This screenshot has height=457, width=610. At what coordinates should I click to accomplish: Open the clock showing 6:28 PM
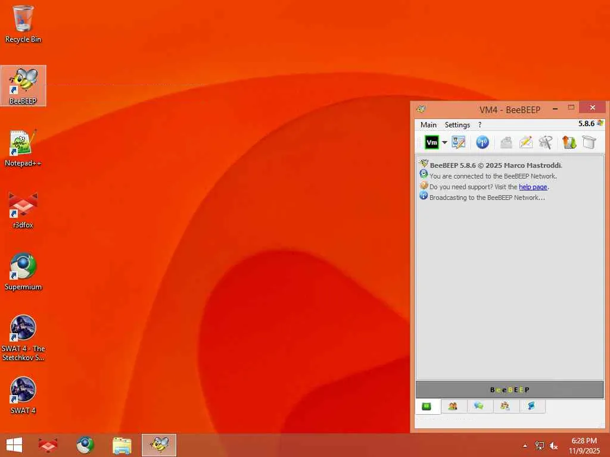tap(584, 446)
